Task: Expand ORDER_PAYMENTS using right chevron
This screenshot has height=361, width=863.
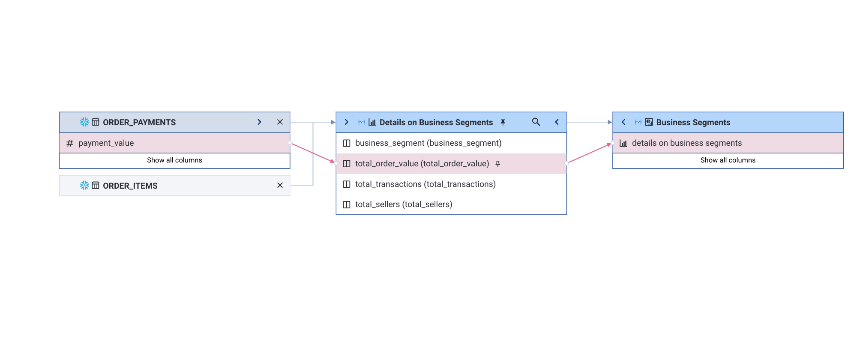Action: (259, 122)
